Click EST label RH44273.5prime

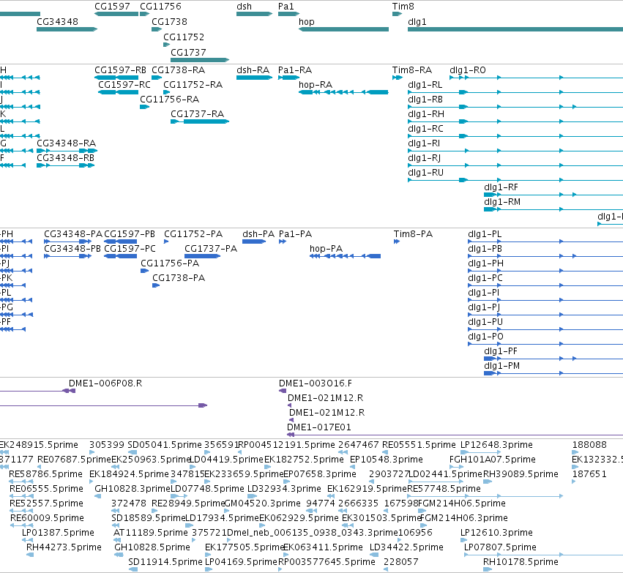[64, 547]
